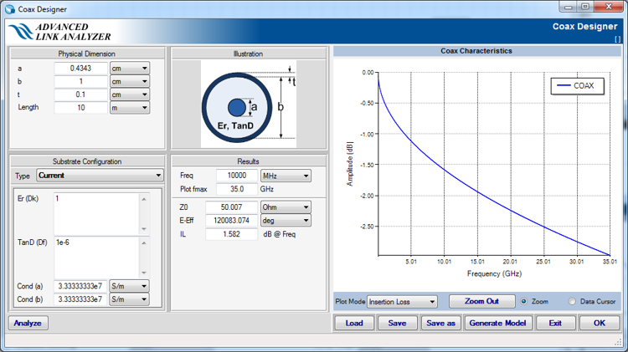The image size is (628, 352).
Task: Click the Zoom Out button
Action: point(481,301)
